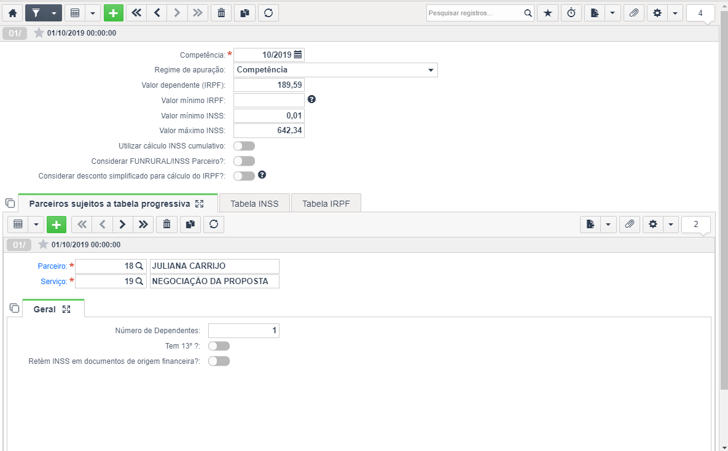Open the Parceiro link label
This screenshot has width=728, height=451.
tap(52, 266)
